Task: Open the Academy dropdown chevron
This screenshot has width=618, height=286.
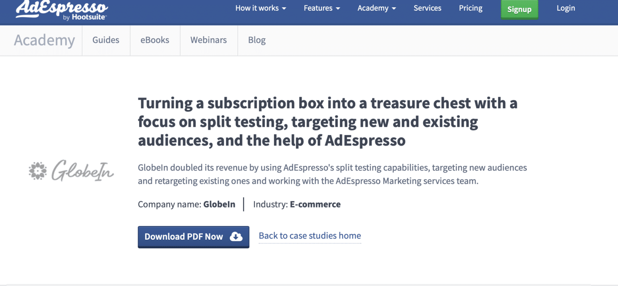Action: click(x=394, y=8)
